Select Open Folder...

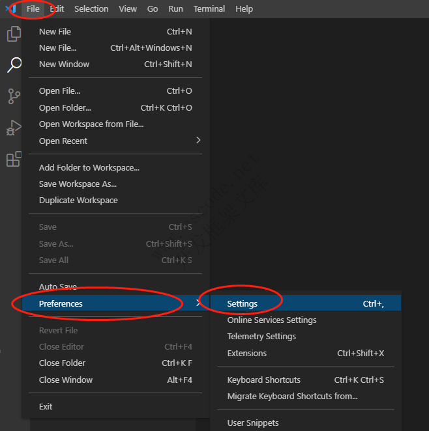(115, 108)
